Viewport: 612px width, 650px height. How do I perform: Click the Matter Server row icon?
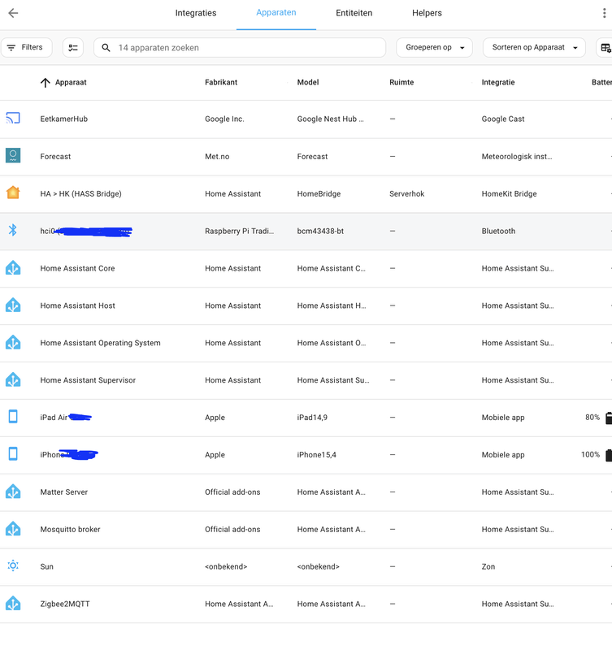[13, 492]
